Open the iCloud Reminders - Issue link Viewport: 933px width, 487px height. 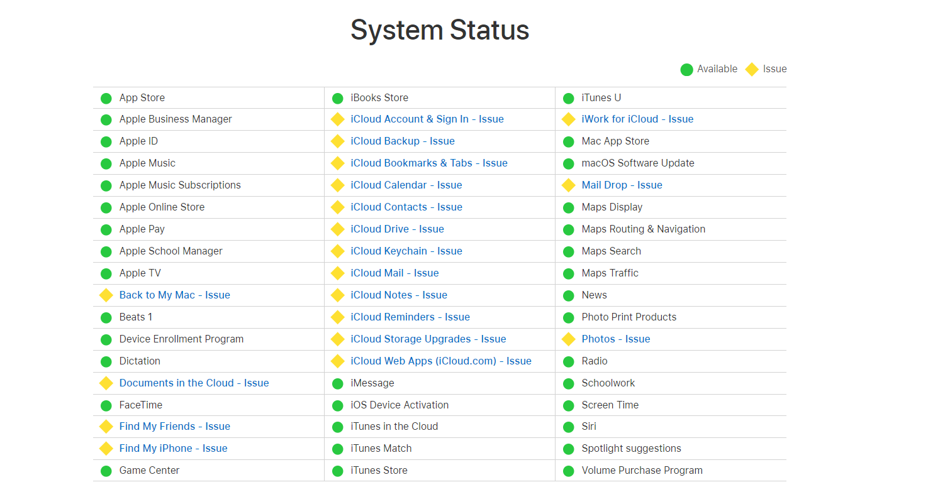pos(410,317)
